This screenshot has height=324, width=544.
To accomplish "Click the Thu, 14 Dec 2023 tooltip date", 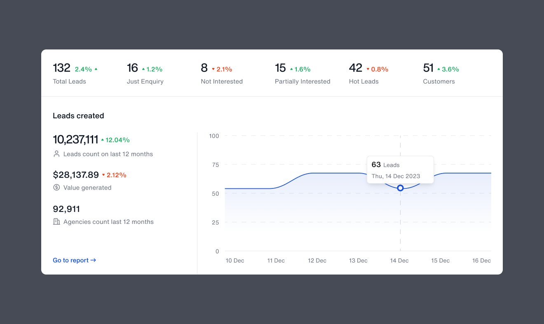I will coord(396,176).
